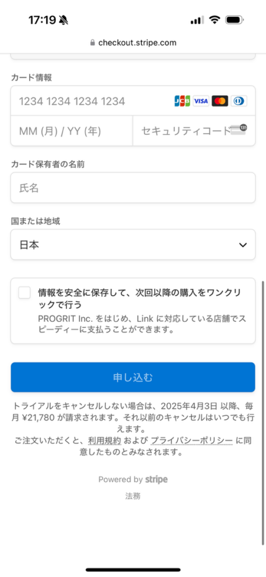Submit with the 申し込む button
The height and width of the screenshot is (577, 266).
133,377
